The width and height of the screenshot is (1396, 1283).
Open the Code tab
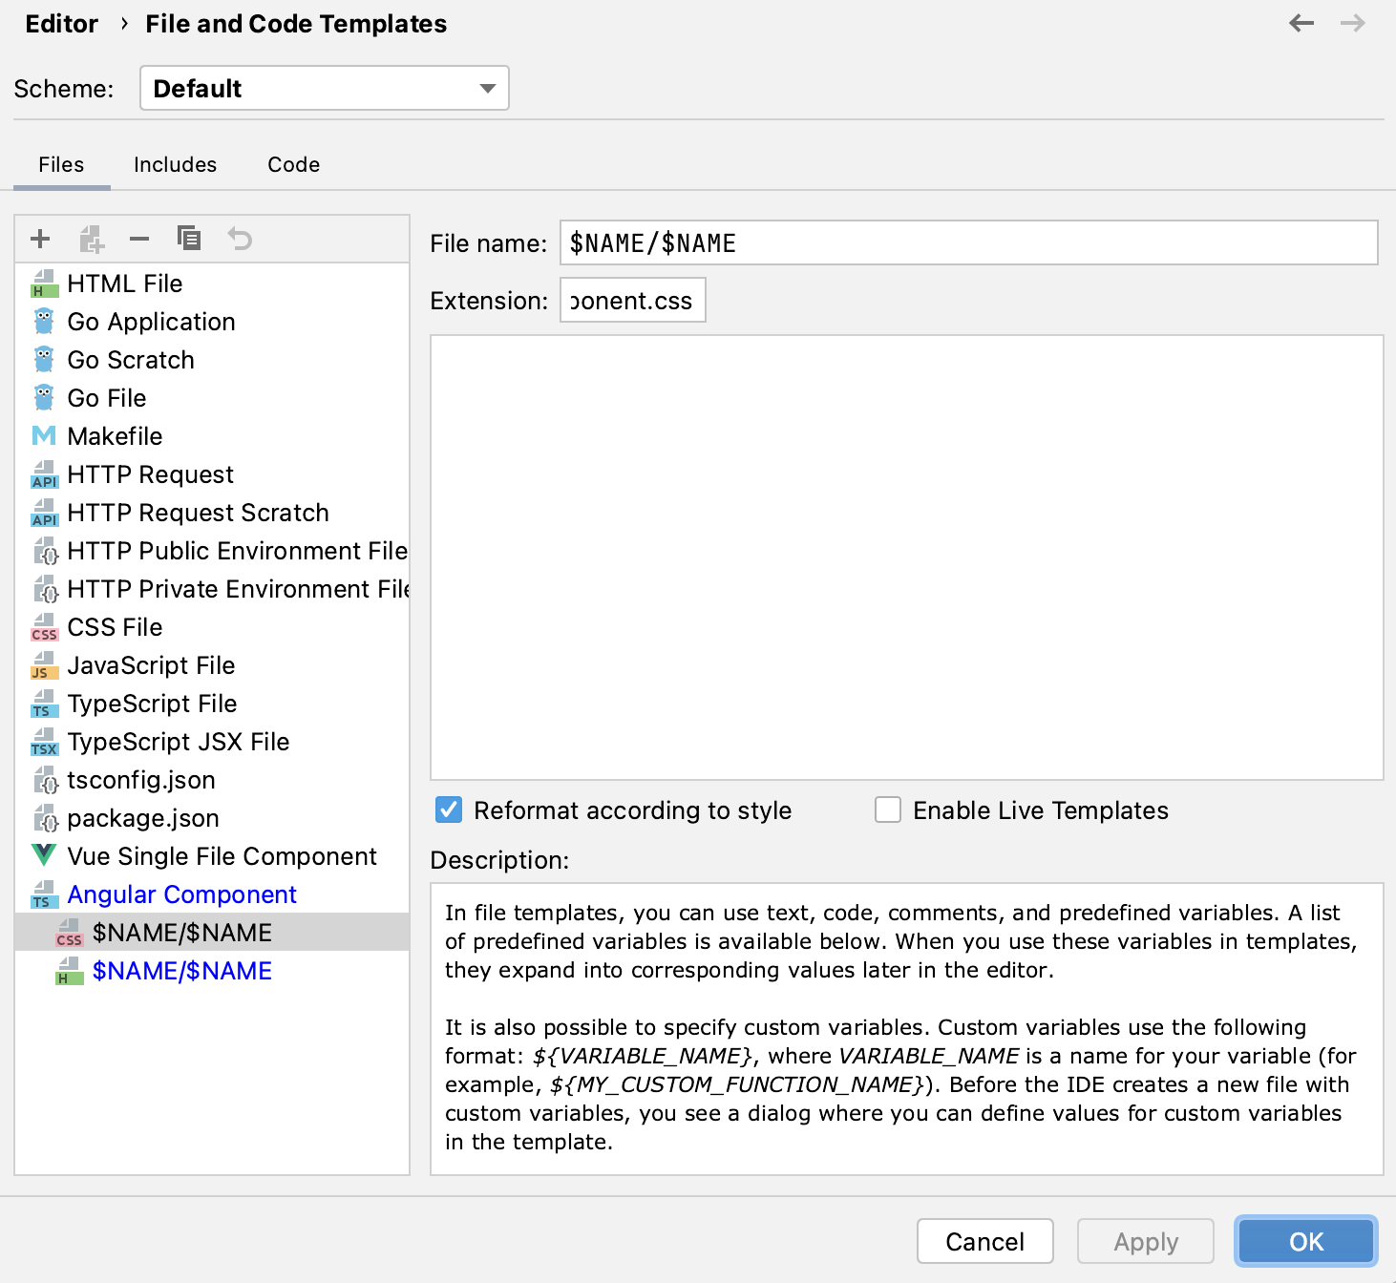pyautogui.click(x=292, y=164)
